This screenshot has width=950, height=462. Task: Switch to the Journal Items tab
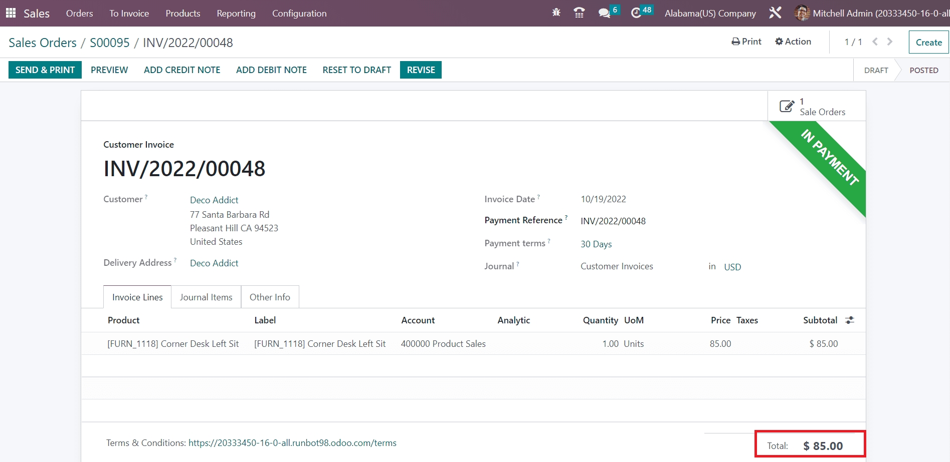click(206, 297)
